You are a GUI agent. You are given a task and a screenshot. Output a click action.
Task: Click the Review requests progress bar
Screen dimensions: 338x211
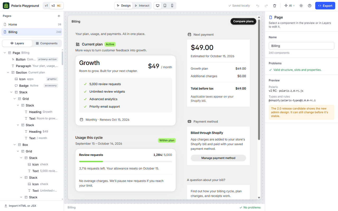point(125,161)
